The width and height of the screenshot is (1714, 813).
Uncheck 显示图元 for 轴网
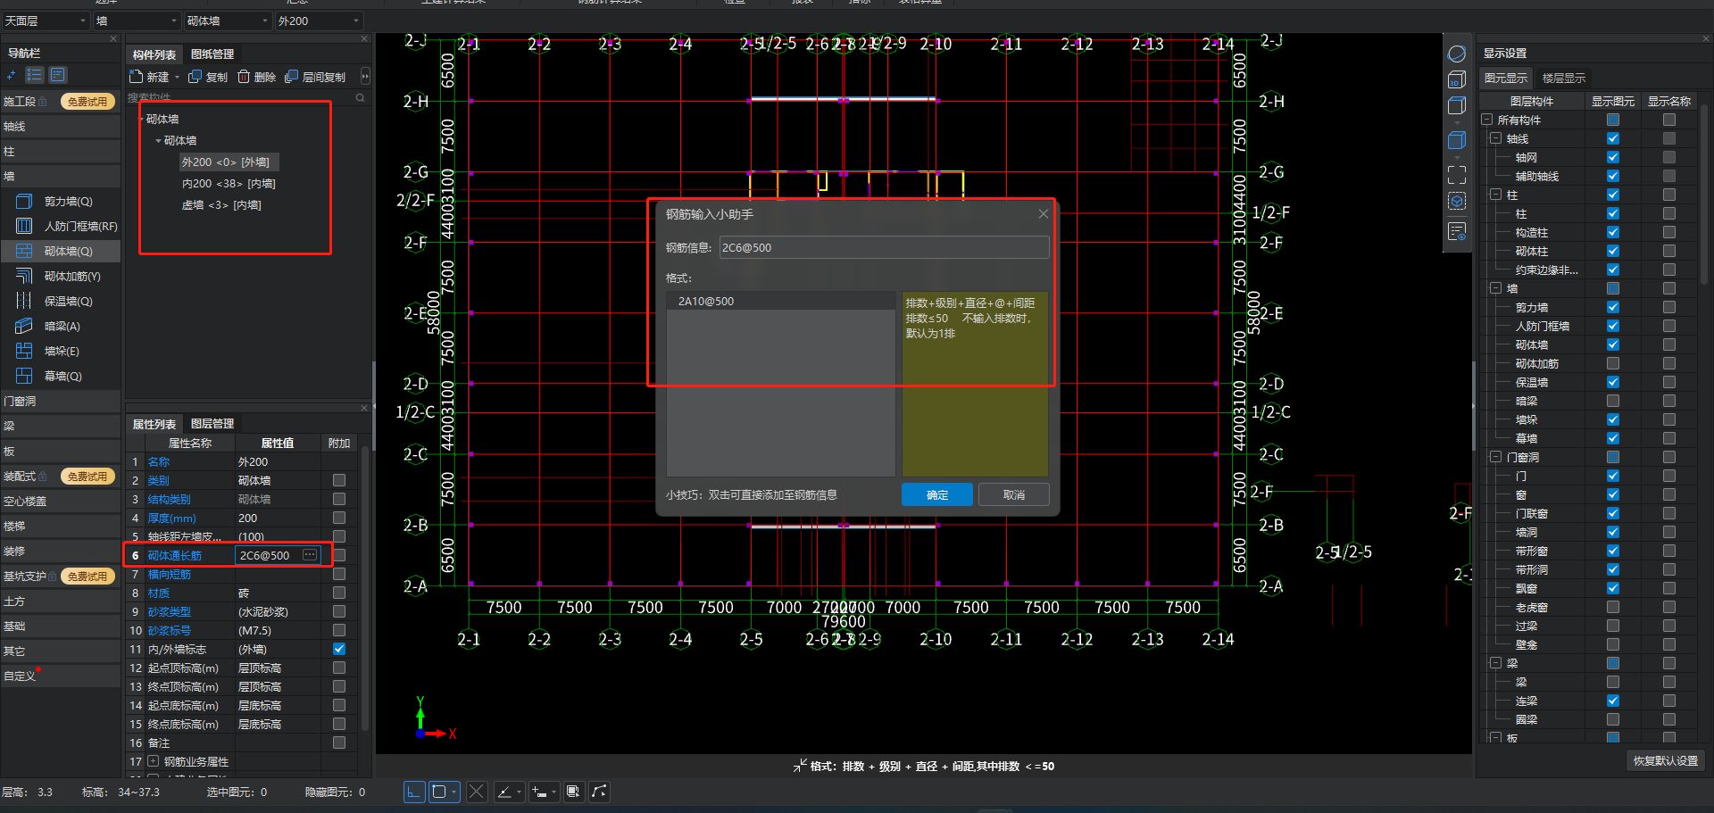(x=1613, y=157)
